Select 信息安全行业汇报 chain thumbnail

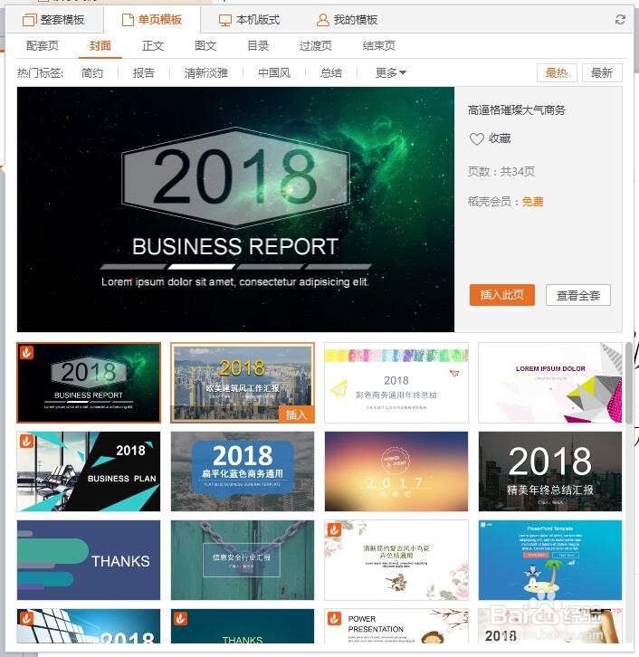(x=243, y=560)
